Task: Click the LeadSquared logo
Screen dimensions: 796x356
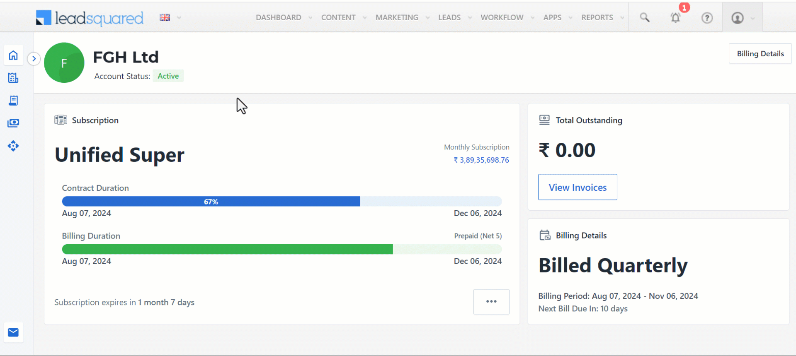Action: click(x=90, y=18)
